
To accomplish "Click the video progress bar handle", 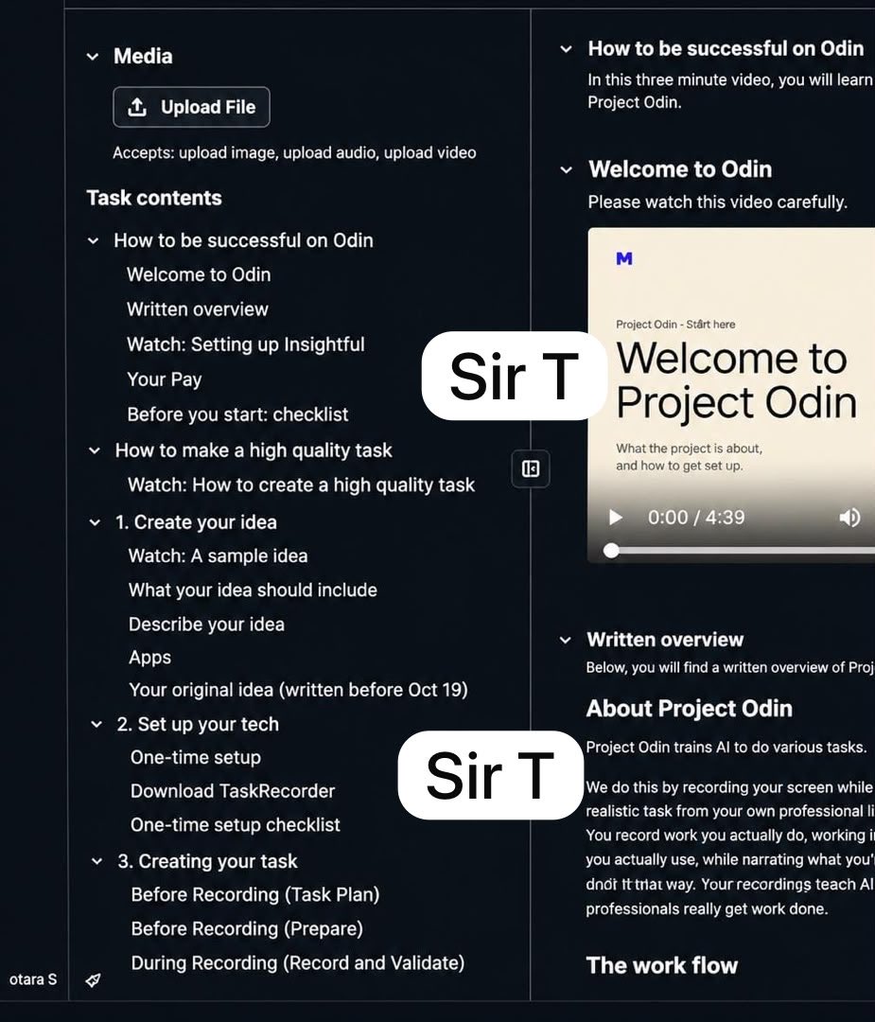I will point(610,551).
